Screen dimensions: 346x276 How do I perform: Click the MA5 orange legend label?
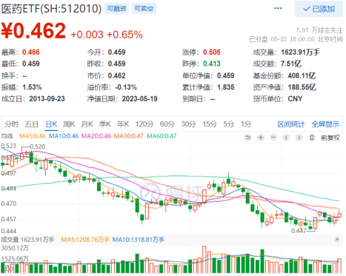(x=33, y=136)
